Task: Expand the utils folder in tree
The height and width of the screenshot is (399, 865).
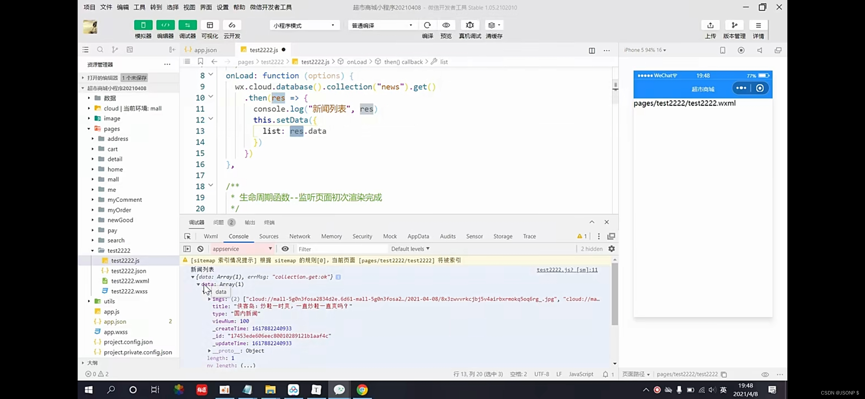Action: (x=109, y=301)
